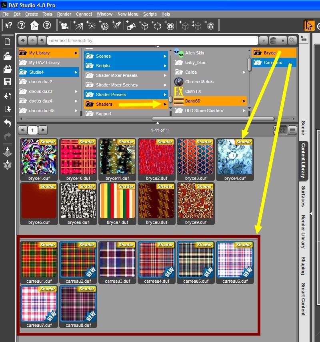Image resolution: width=320 pixels, height=342 pixels.
Task: Click the greyed Redo arrow in sidebar
Action: (x=8, y=136)
